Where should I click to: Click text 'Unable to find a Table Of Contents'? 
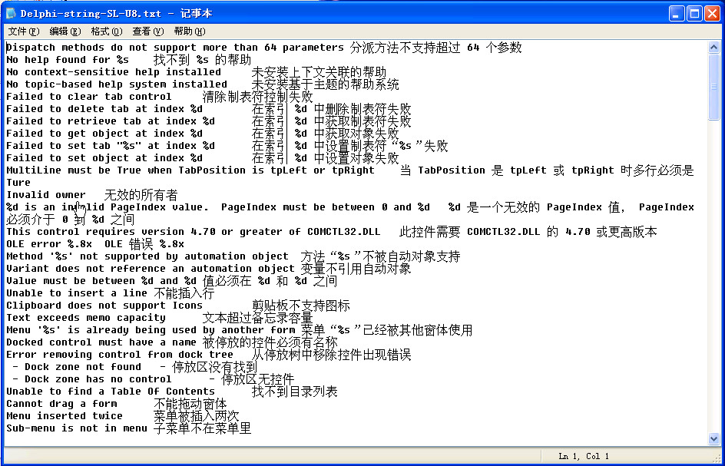pyautogui.click(x=111, y=391)
